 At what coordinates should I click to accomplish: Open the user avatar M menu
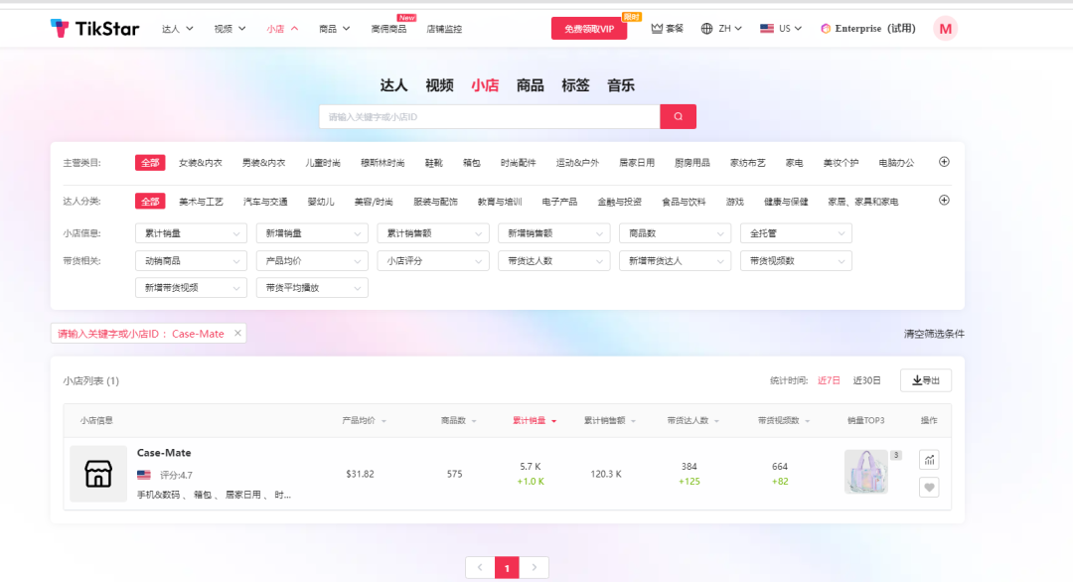[x=945, y=29]
